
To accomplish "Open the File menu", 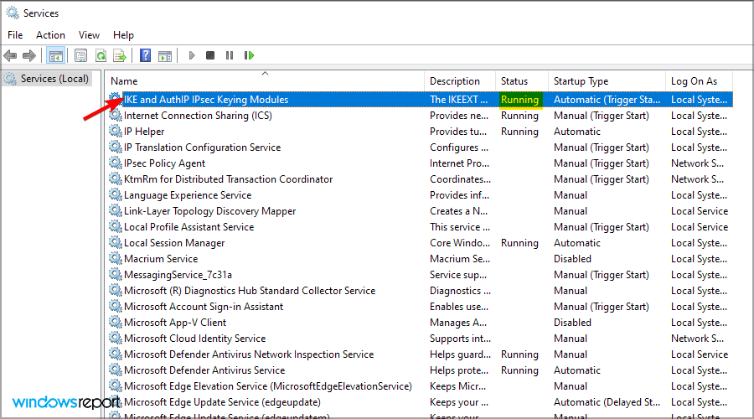I will (15, 35).
